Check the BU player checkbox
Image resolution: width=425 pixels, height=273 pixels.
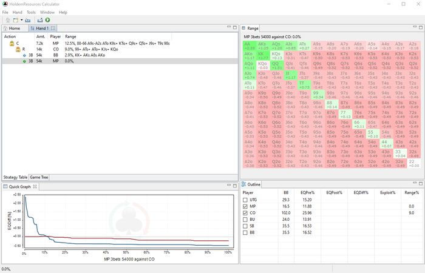245,220
